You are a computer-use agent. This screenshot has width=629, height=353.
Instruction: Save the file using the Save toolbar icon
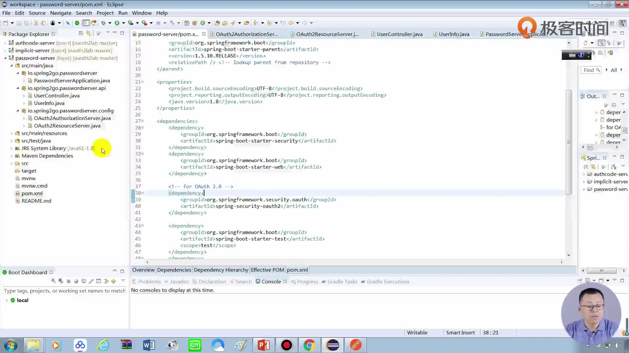coord(19,23)
